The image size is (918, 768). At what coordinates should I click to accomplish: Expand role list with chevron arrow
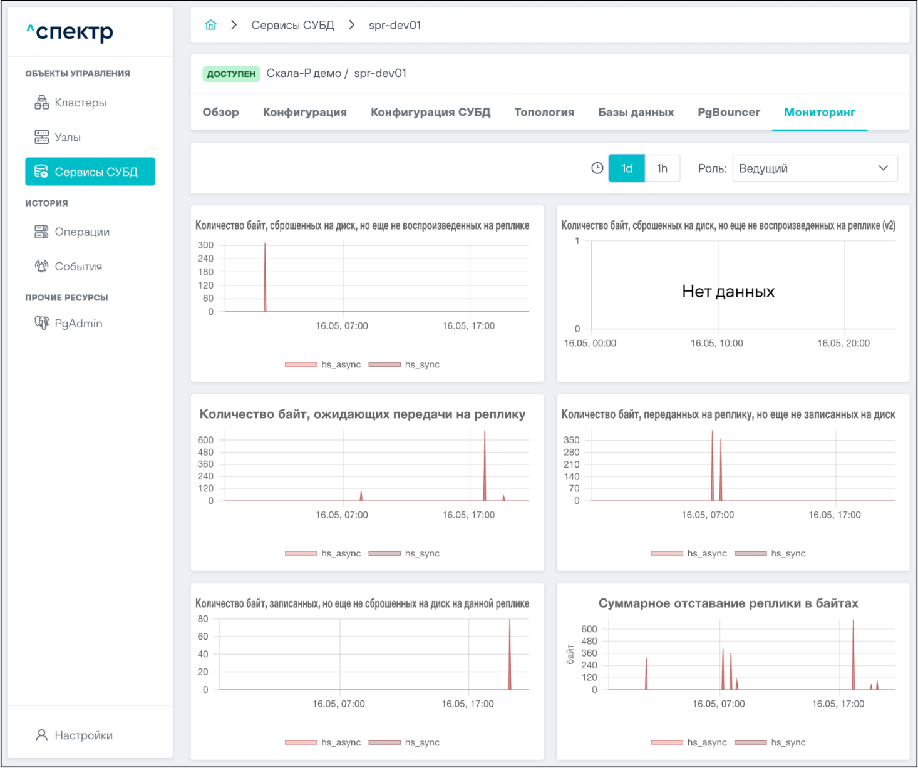[883, 168]
